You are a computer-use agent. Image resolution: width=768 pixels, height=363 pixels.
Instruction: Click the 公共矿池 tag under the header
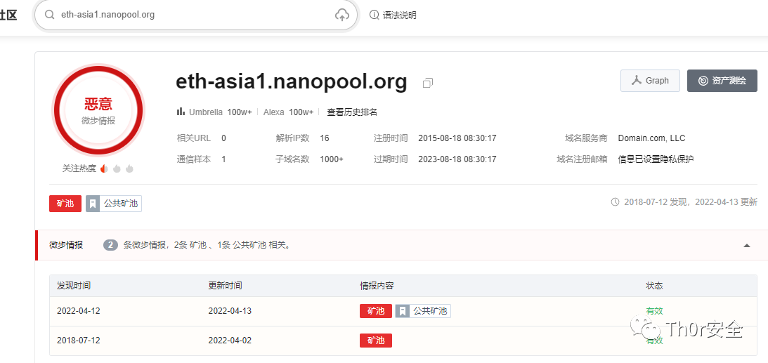(114, 204)
